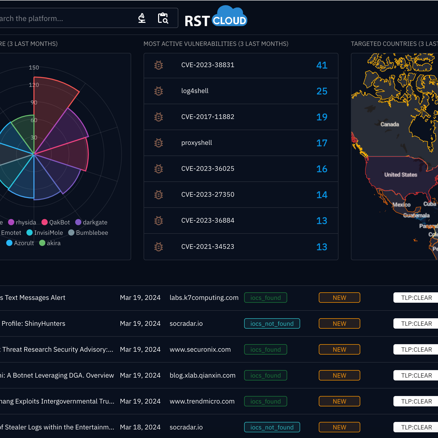438x438 pixels.
Task: Click count 25 for log4shell
Action: (x=322, y=91)
